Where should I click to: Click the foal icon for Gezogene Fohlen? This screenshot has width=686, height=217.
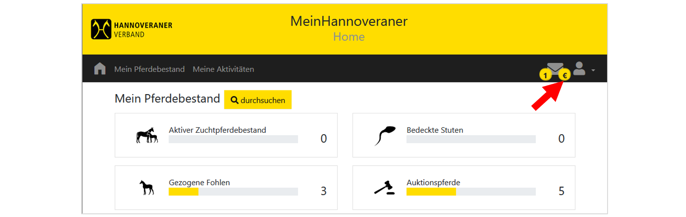pyautogui.click(x=146, y=188)
